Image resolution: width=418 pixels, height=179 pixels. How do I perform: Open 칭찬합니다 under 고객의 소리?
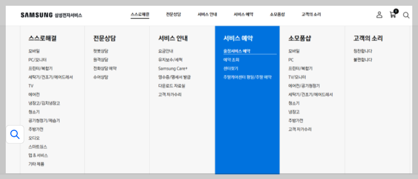363,51
